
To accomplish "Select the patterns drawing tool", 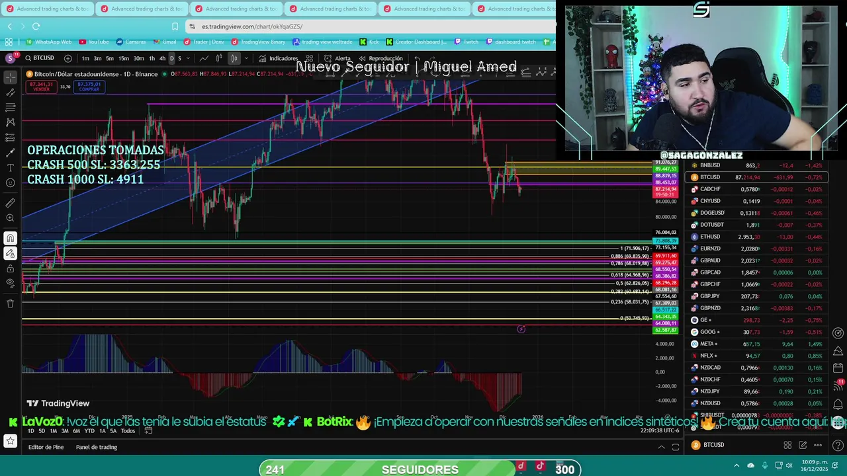I will (x=10, y=122).
